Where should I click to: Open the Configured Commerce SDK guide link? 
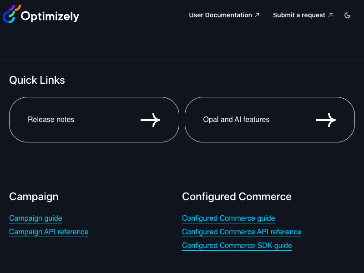coord(237,246)
